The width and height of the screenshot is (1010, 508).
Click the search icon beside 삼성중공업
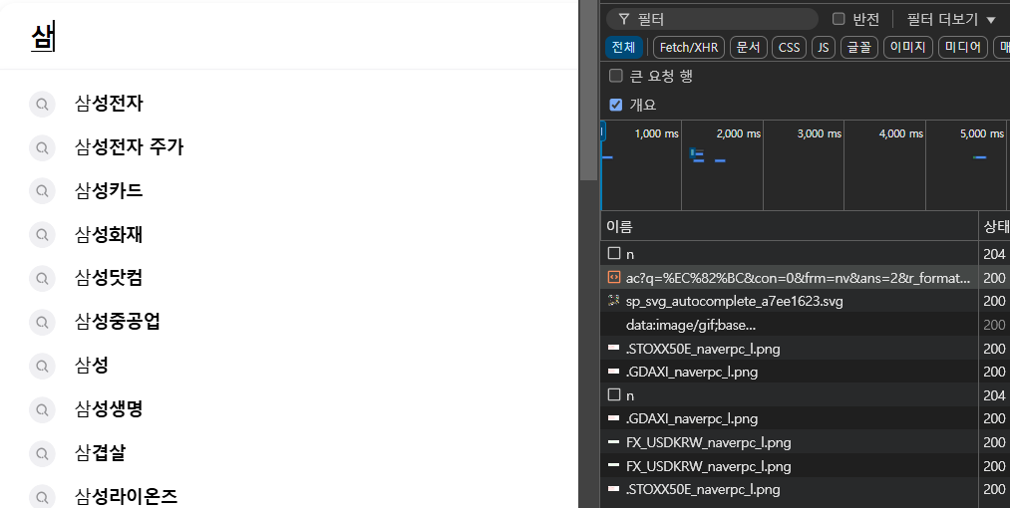coord(42,322)
